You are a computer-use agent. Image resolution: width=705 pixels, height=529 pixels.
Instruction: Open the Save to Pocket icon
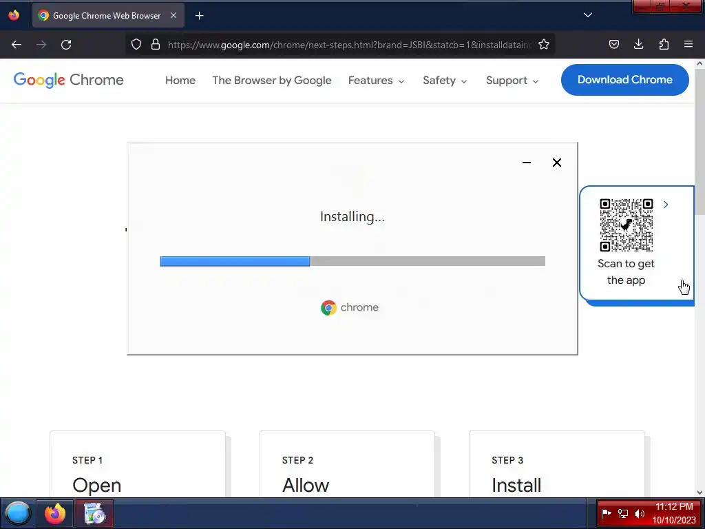(613, 44)
